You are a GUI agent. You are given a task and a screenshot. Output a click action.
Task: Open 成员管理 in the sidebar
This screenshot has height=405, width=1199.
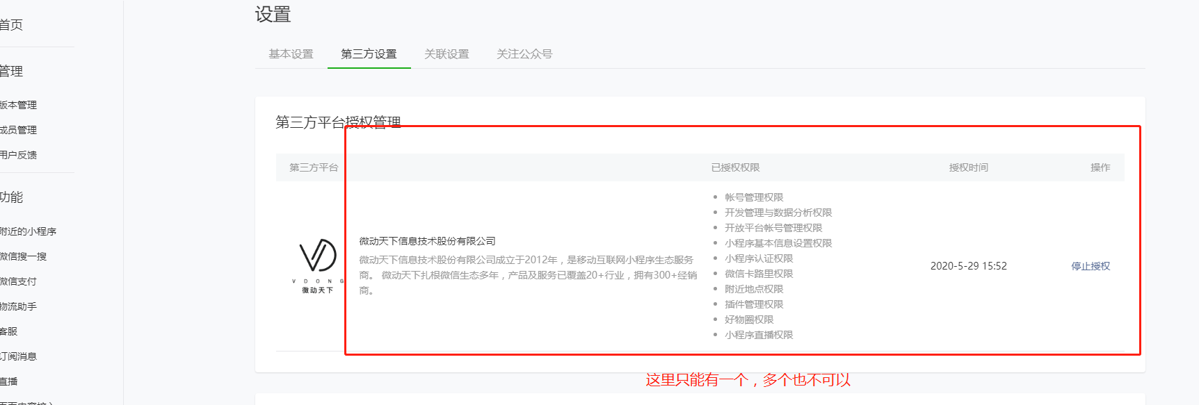pos(18,130)
